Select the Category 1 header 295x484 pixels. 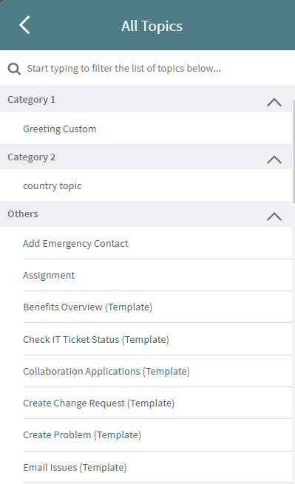146,100
